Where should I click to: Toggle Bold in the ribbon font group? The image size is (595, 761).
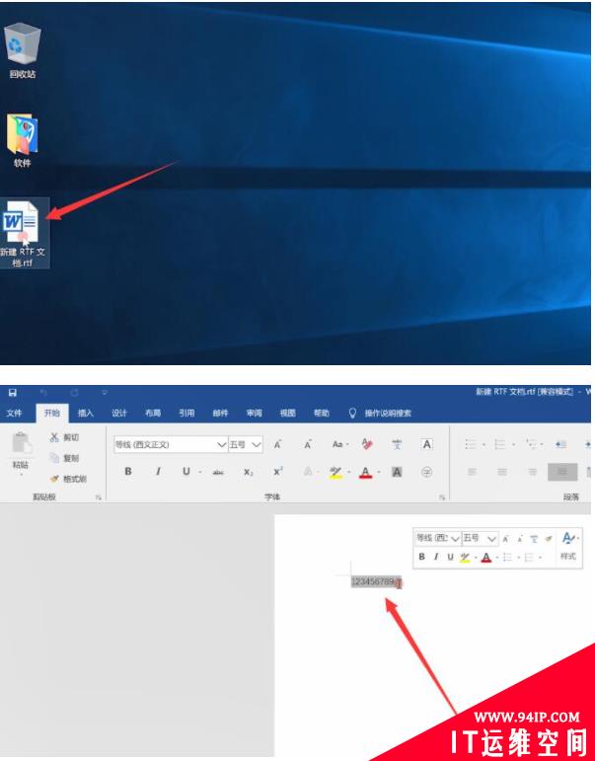(x=128, y=471)
